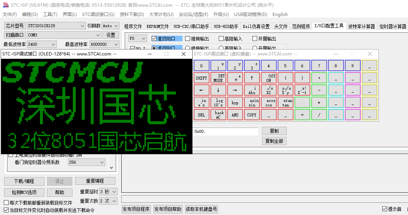Viewport: 408px width, 215px height.
Task: Click the OLED-128*64 display area
Action: (97, 106)
